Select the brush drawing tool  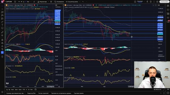click(x=2, y=22)
